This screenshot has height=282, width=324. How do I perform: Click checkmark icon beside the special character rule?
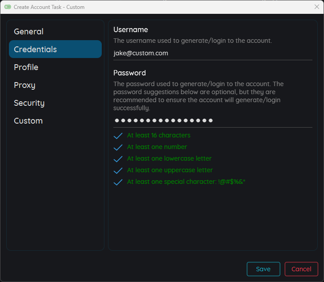[118, 182]
